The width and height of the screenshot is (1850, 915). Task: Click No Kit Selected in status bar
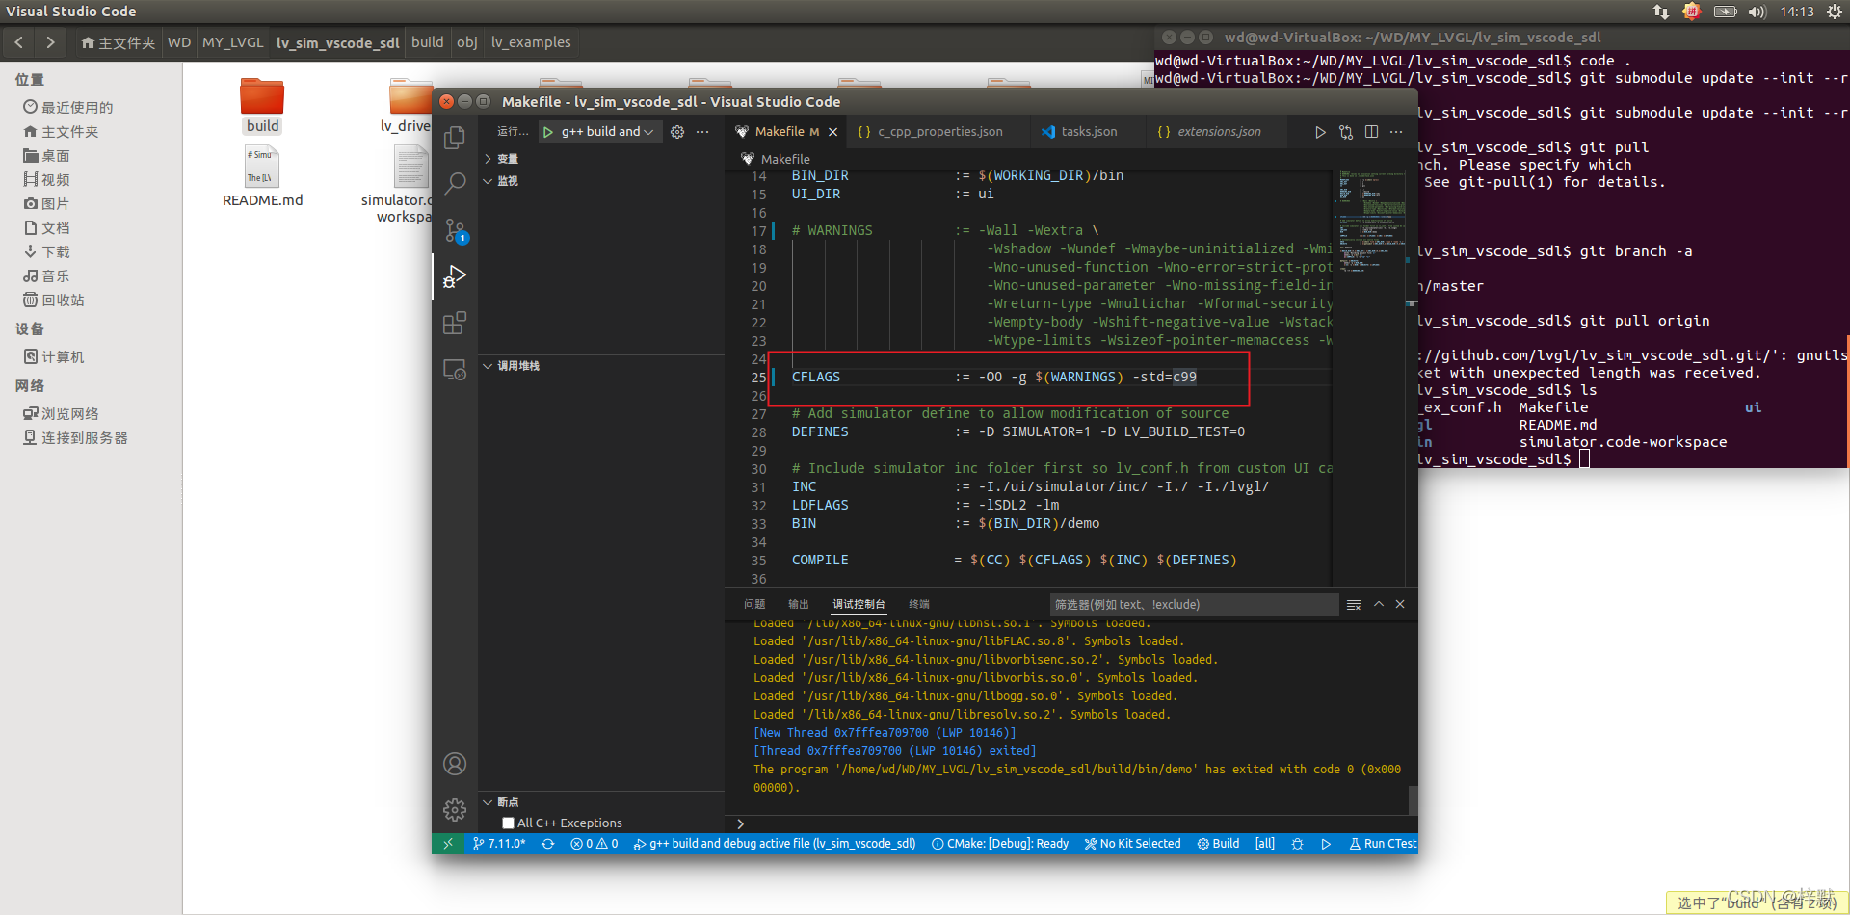[1132, 844]
